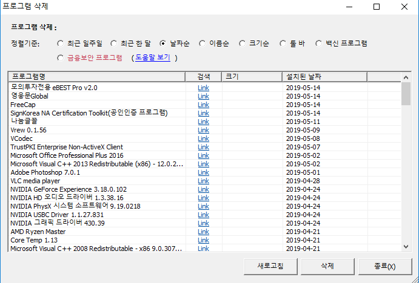The height and width of the screenshot is (283, 419).
Task: Select the 날짜순 sort option
Action: point(163,44)
